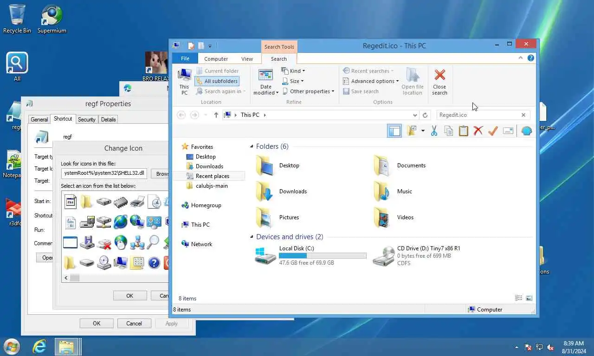Open the Date modified dropdown

click(x=266, y=83)
